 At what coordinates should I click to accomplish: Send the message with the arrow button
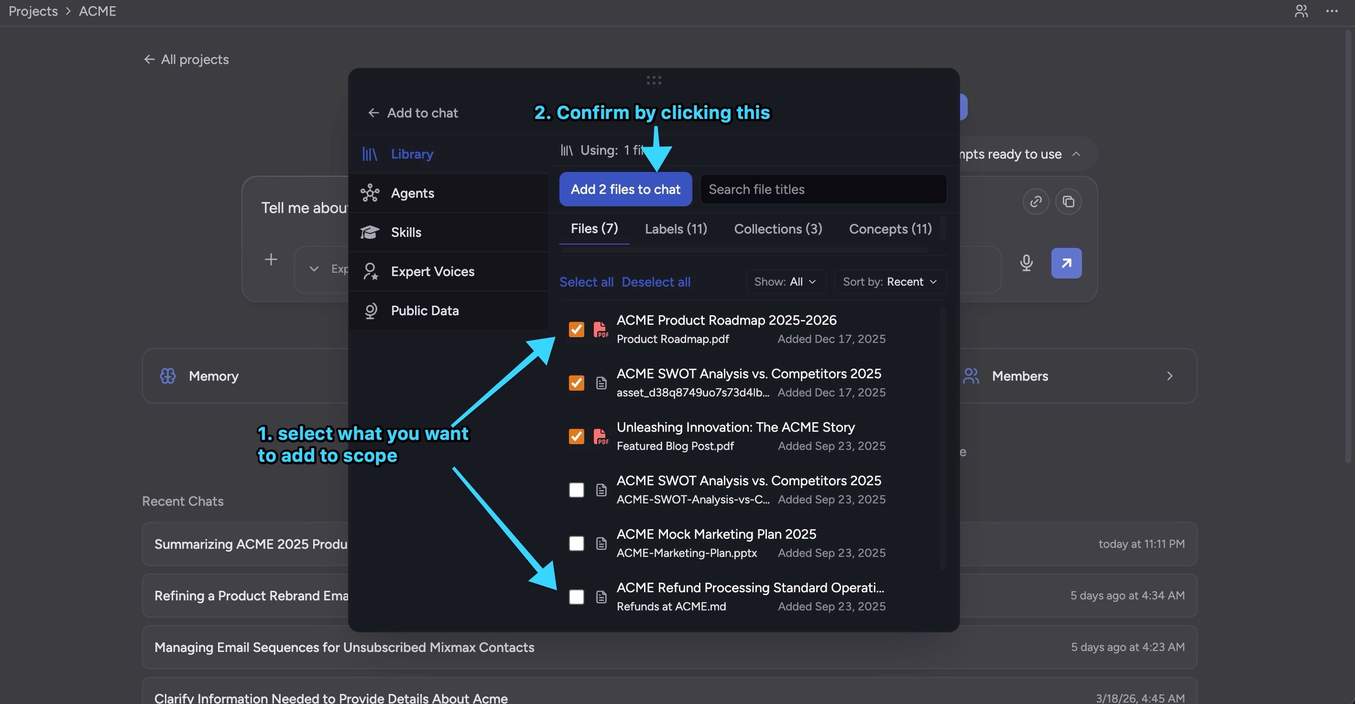(1066, 263)
